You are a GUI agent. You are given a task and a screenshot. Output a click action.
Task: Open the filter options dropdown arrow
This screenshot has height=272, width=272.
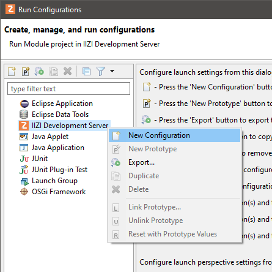[112, 71]
